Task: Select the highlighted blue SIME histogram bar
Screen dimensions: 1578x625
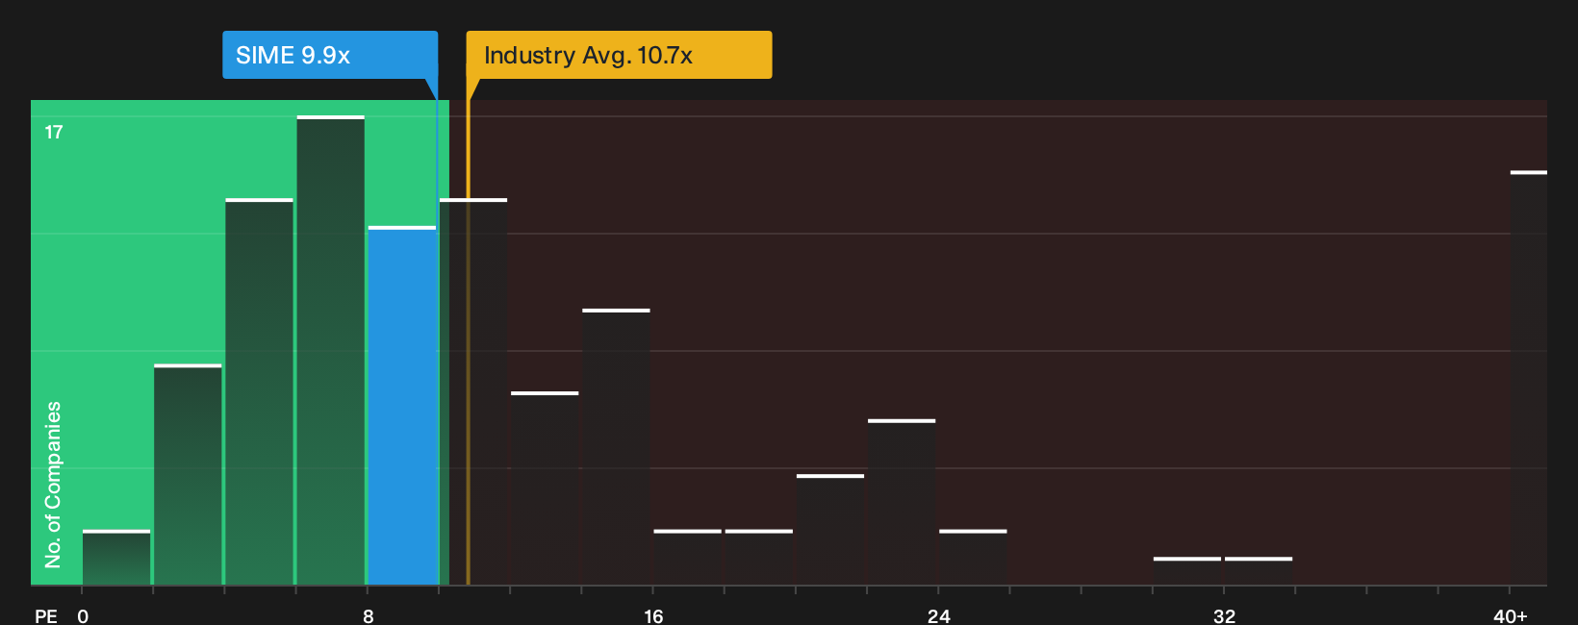Action: pyautogui.click(x=402, y=406)
